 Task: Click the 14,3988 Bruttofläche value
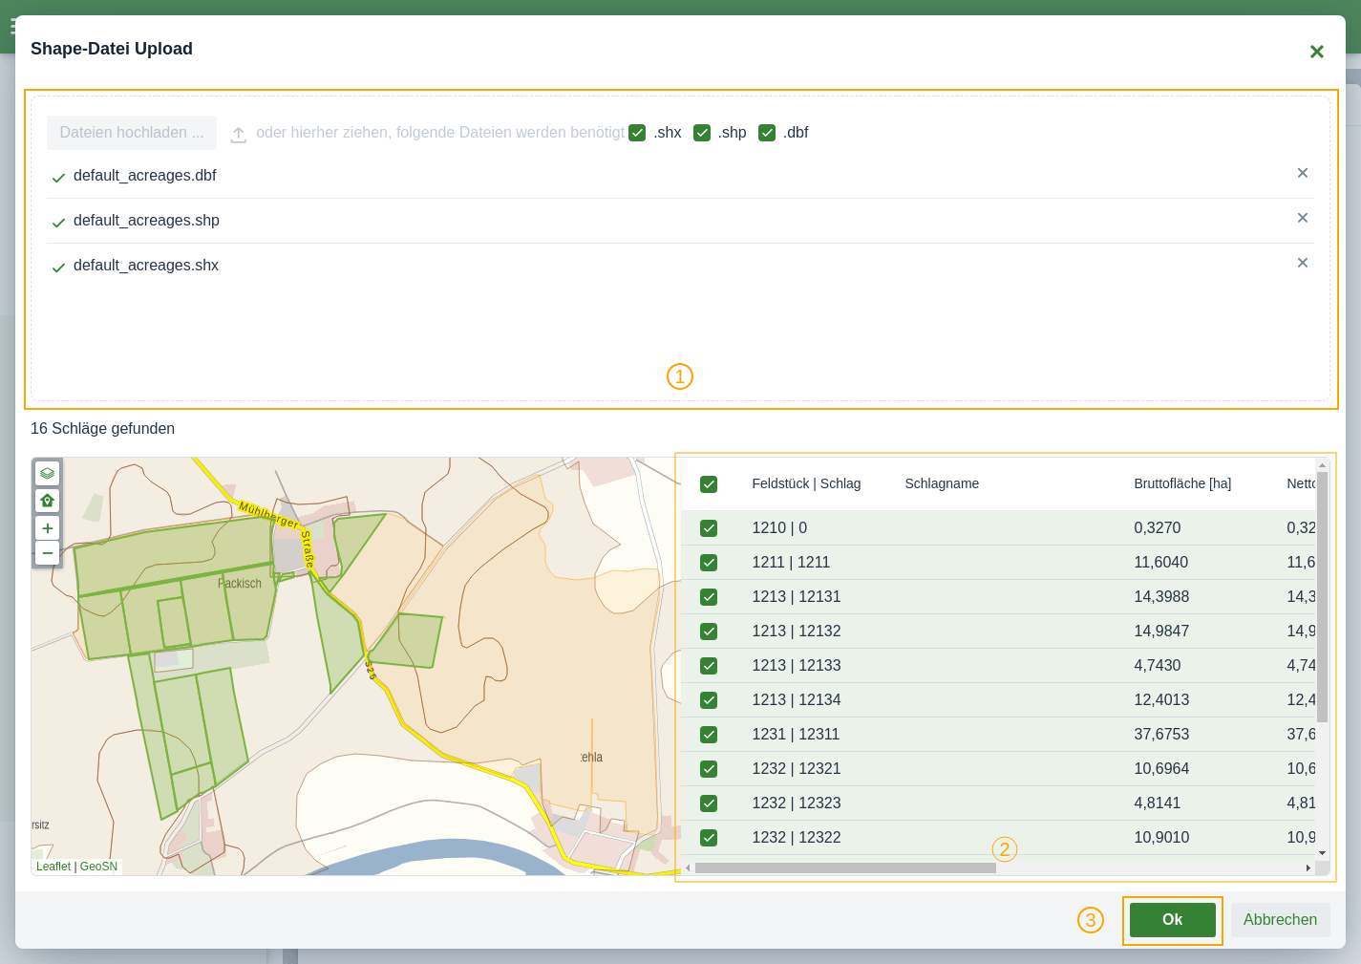[x=1161, y=597]
